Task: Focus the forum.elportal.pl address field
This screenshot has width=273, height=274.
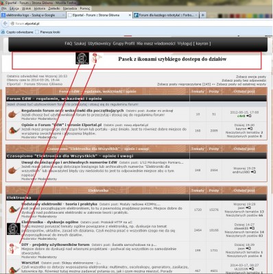Action: tap(137, 23)
